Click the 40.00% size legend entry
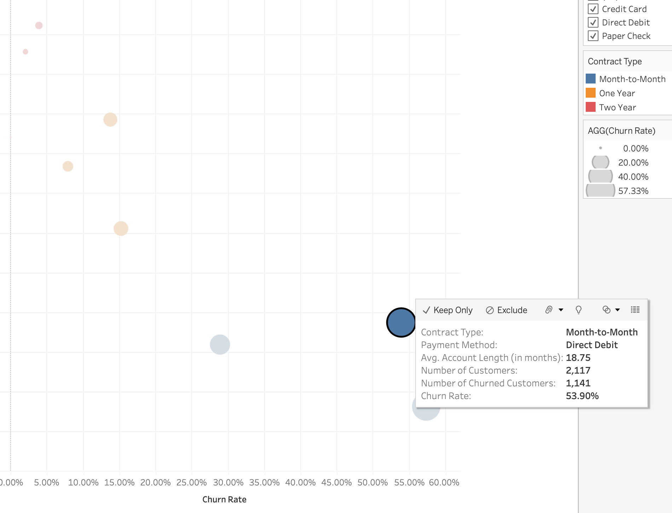 pyautogui.click(x=618, y=177)
